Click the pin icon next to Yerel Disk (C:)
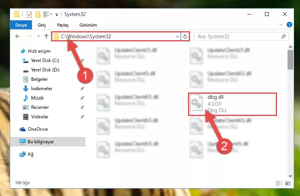 click(x=82, y=61)
